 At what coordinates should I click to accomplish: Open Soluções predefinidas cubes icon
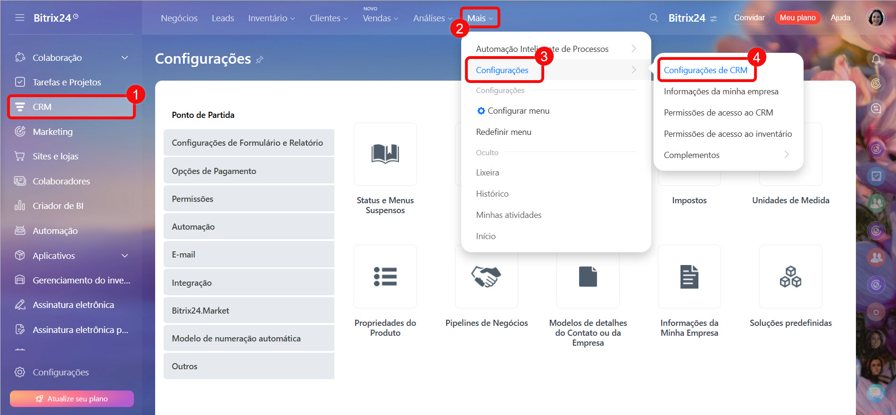791,276
